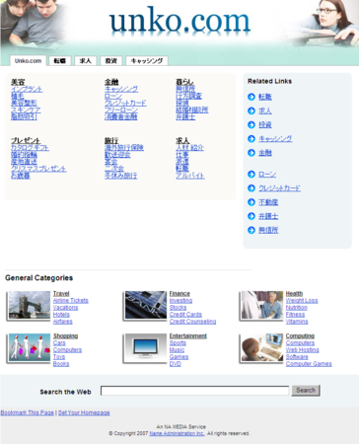Viewport: 359px width, 444px height.
Task: Open the 美容整形 link
Action: 24,103
